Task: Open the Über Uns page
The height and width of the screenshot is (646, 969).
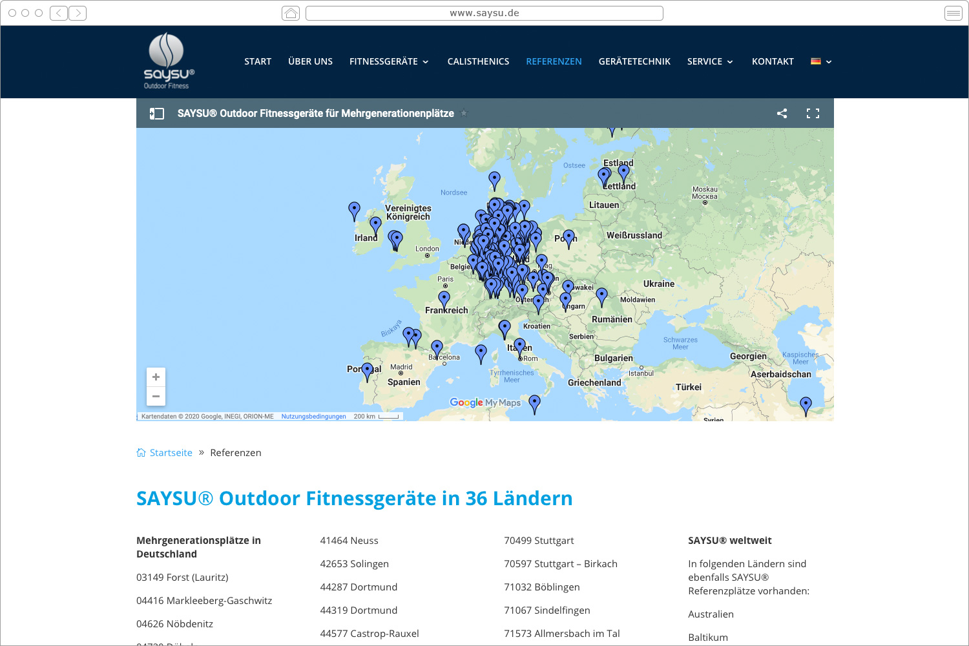Action: pos(310,61)
